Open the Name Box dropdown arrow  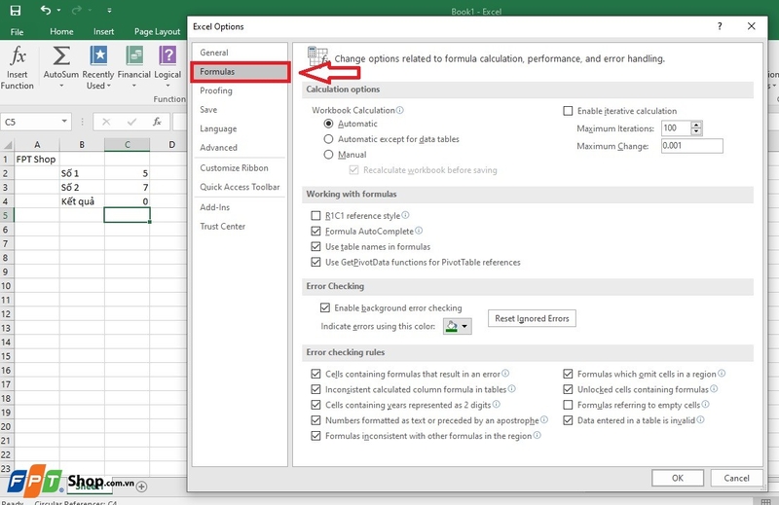(64, 122)
